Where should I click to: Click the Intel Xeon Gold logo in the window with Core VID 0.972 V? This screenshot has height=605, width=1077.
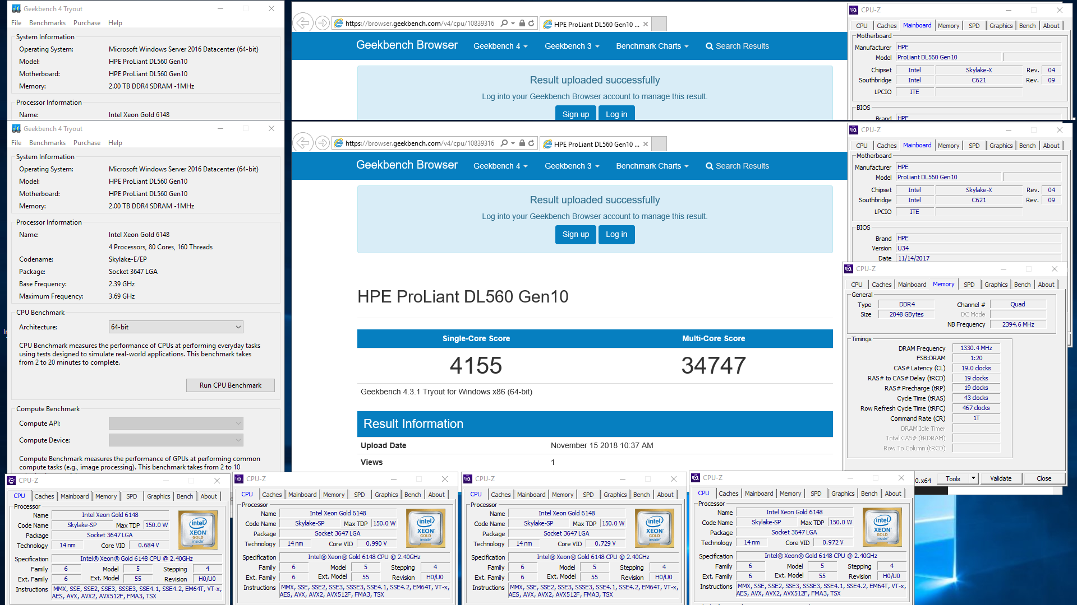[882, 527]
